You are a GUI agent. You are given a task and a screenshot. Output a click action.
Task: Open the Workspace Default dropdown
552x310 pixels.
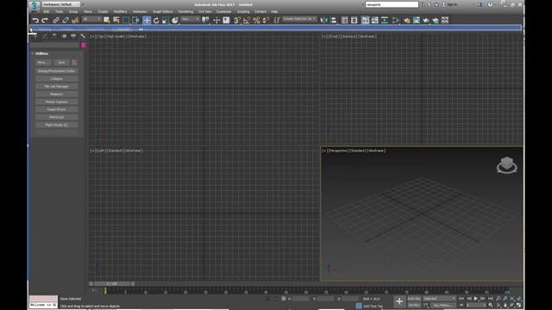click(x=61, y=4)
